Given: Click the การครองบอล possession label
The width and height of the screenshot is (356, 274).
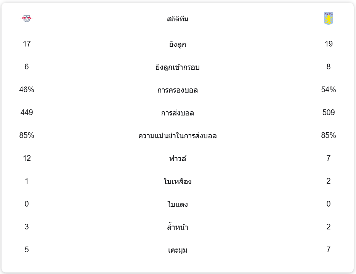Looking at the screenshot, I should [x=178, y=90].
